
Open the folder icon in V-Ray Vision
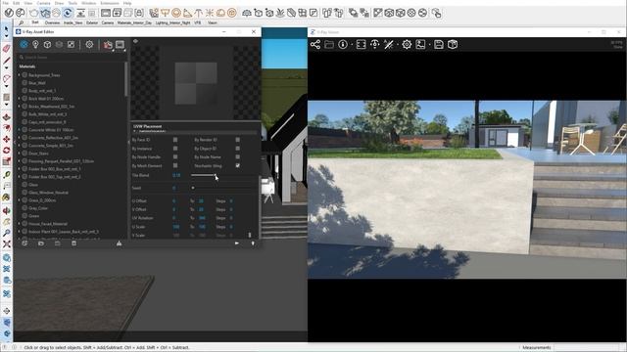pyautogui.click(x=329, y=44)
